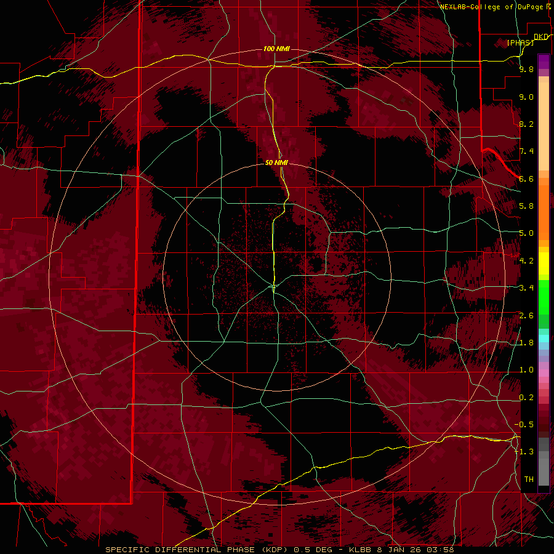
Task: Click the 4.2 legend value
Action: (x=526, y=261)
